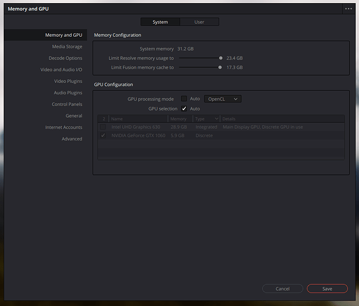Screen dimensions: 359x306
Task: Click the Cancel button
Action: pyautogui.click(x=282, y=289)
